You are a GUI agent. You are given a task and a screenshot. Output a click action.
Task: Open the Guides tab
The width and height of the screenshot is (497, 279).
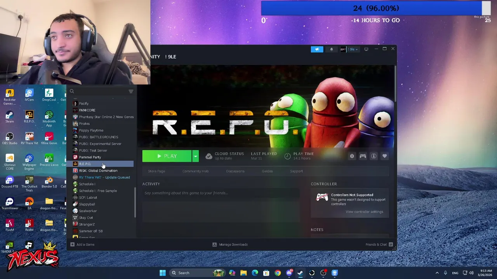pyautogui.click(x=267, y=171)
